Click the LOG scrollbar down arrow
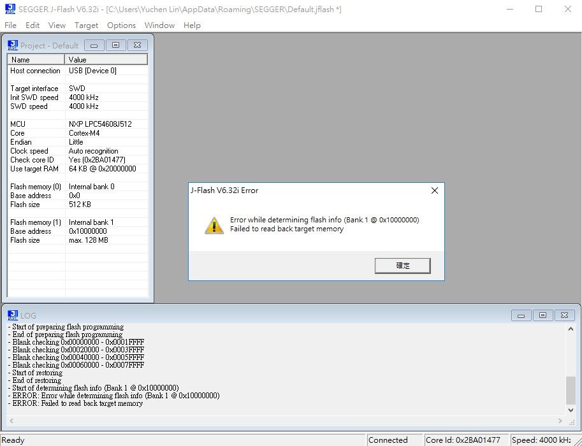Viewport: 582px width, 446px height. [571, 410]
